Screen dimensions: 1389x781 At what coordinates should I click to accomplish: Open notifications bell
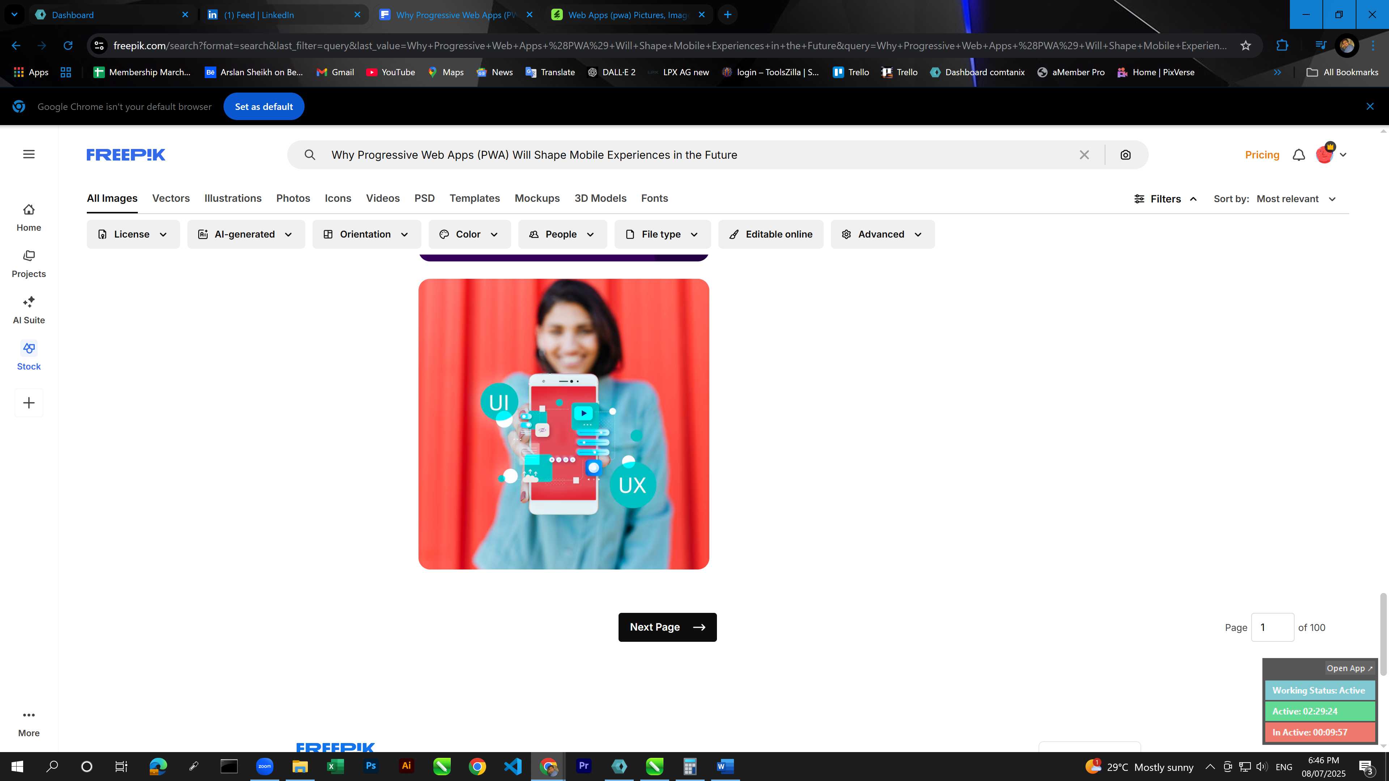tap(1299, 155)
